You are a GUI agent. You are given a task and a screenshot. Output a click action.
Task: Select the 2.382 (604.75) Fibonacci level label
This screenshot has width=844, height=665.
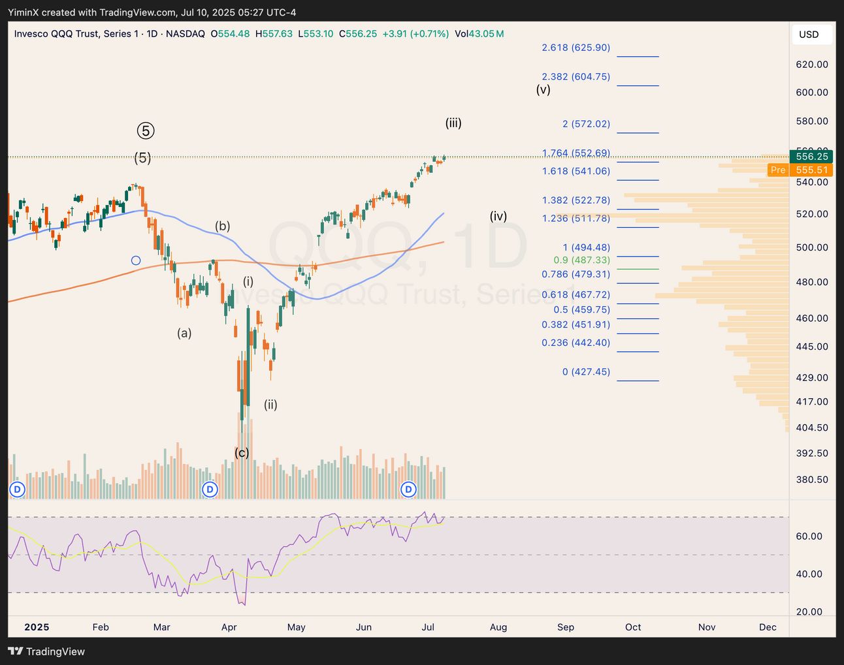(576, 76)
